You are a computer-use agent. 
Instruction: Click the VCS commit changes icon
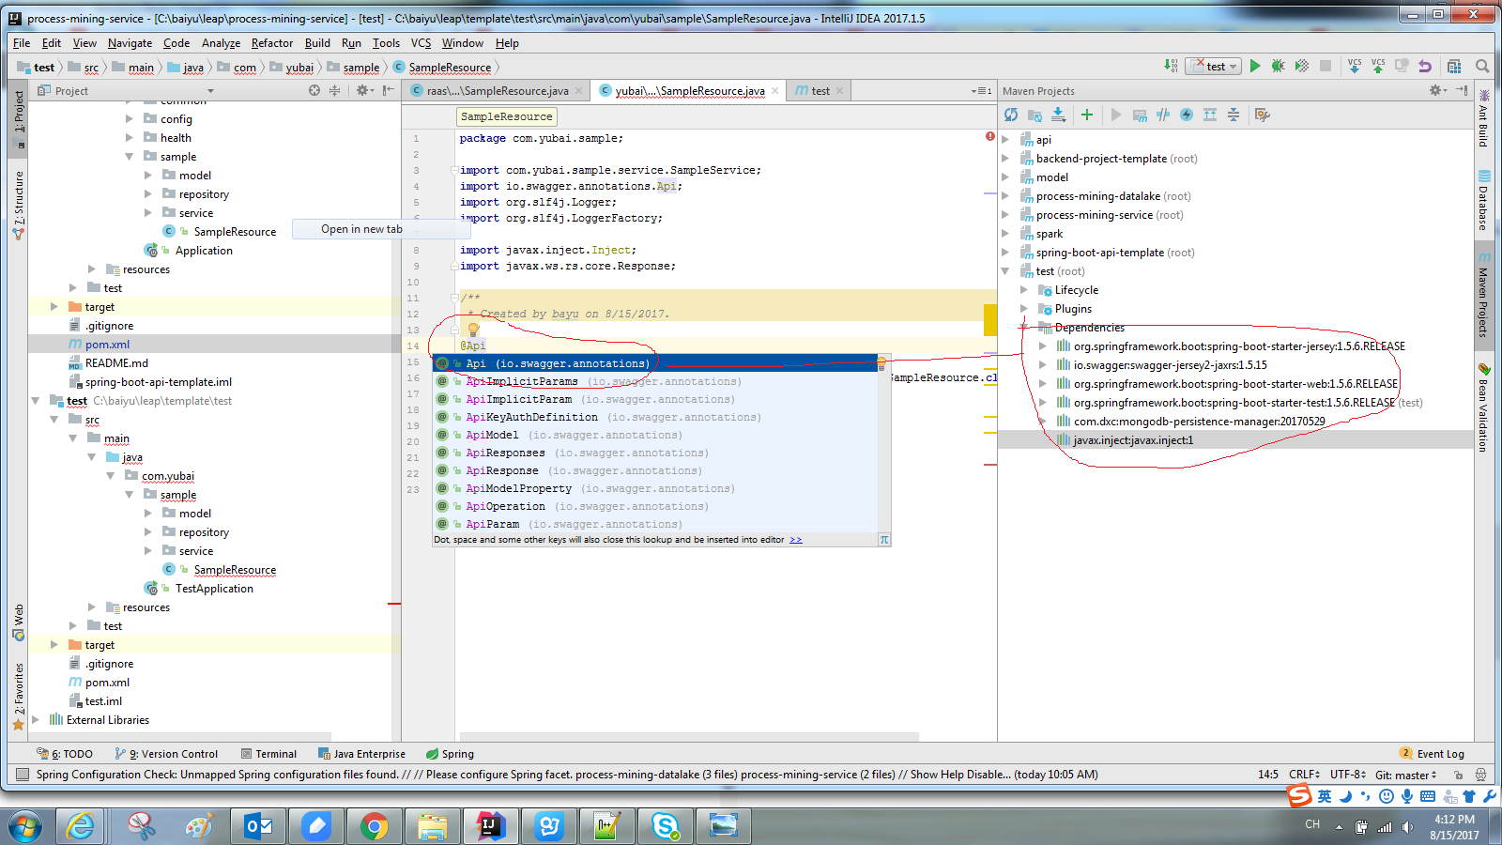(x=1378, y=66)
